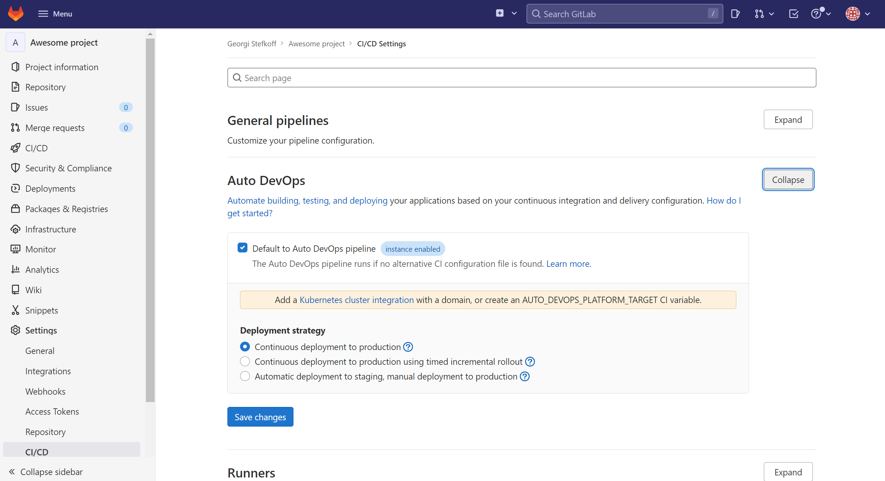
Task: Click the Help question mark icon
Action: click(x=816, y=14)
